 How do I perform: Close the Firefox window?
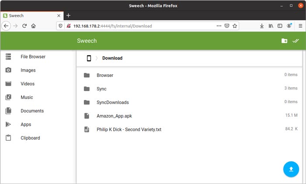coord(301,6)
